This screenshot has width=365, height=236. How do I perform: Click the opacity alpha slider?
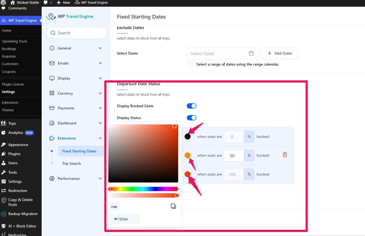coord(143,195)
